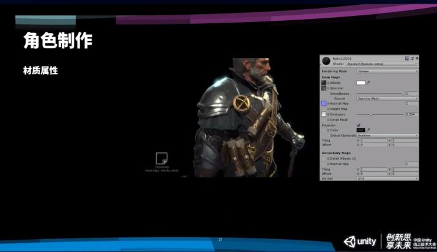Click the Albedo texture slot thumbnail
Screen dimensions: 437x252
324,83
